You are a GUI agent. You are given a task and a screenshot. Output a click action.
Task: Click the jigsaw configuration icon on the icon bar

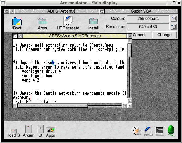click(136, 131)
